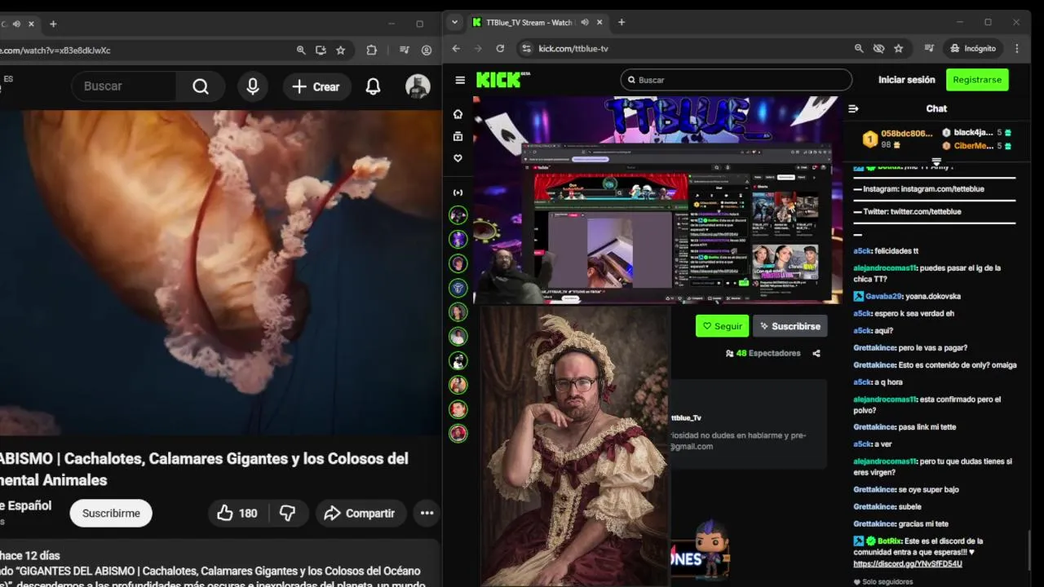Click Kick stream share icon

pyautogui.click(x=816, y=354)
